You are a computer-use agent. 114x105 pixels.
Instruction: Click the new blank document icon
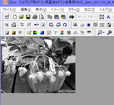pos(15,17)
